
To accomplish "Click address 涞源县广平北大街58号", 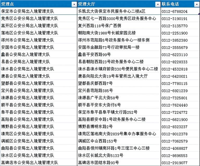I will pos(98,98).
